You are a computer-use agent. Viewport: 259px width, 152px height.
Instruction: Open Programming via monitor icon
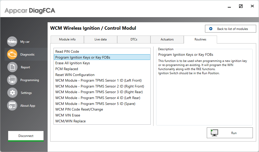click(x=12, y=80)
